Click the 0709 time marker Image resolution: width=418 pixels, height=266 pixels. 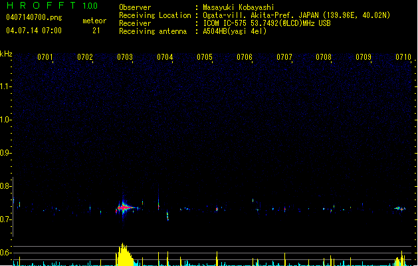point(364,57)
